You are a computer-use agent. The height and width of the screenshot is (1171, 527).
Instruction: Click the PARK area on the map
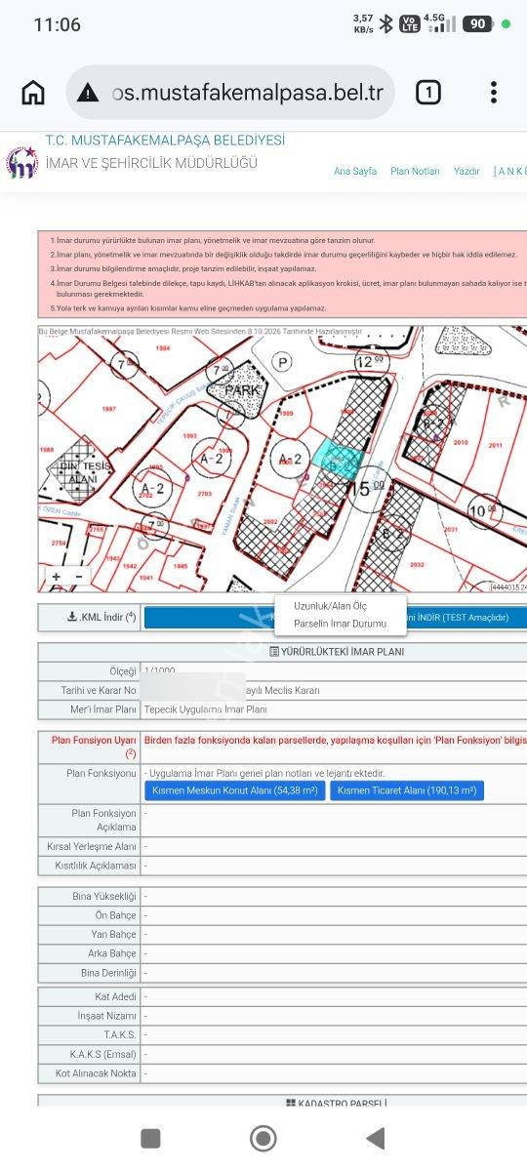coord(239,390)
